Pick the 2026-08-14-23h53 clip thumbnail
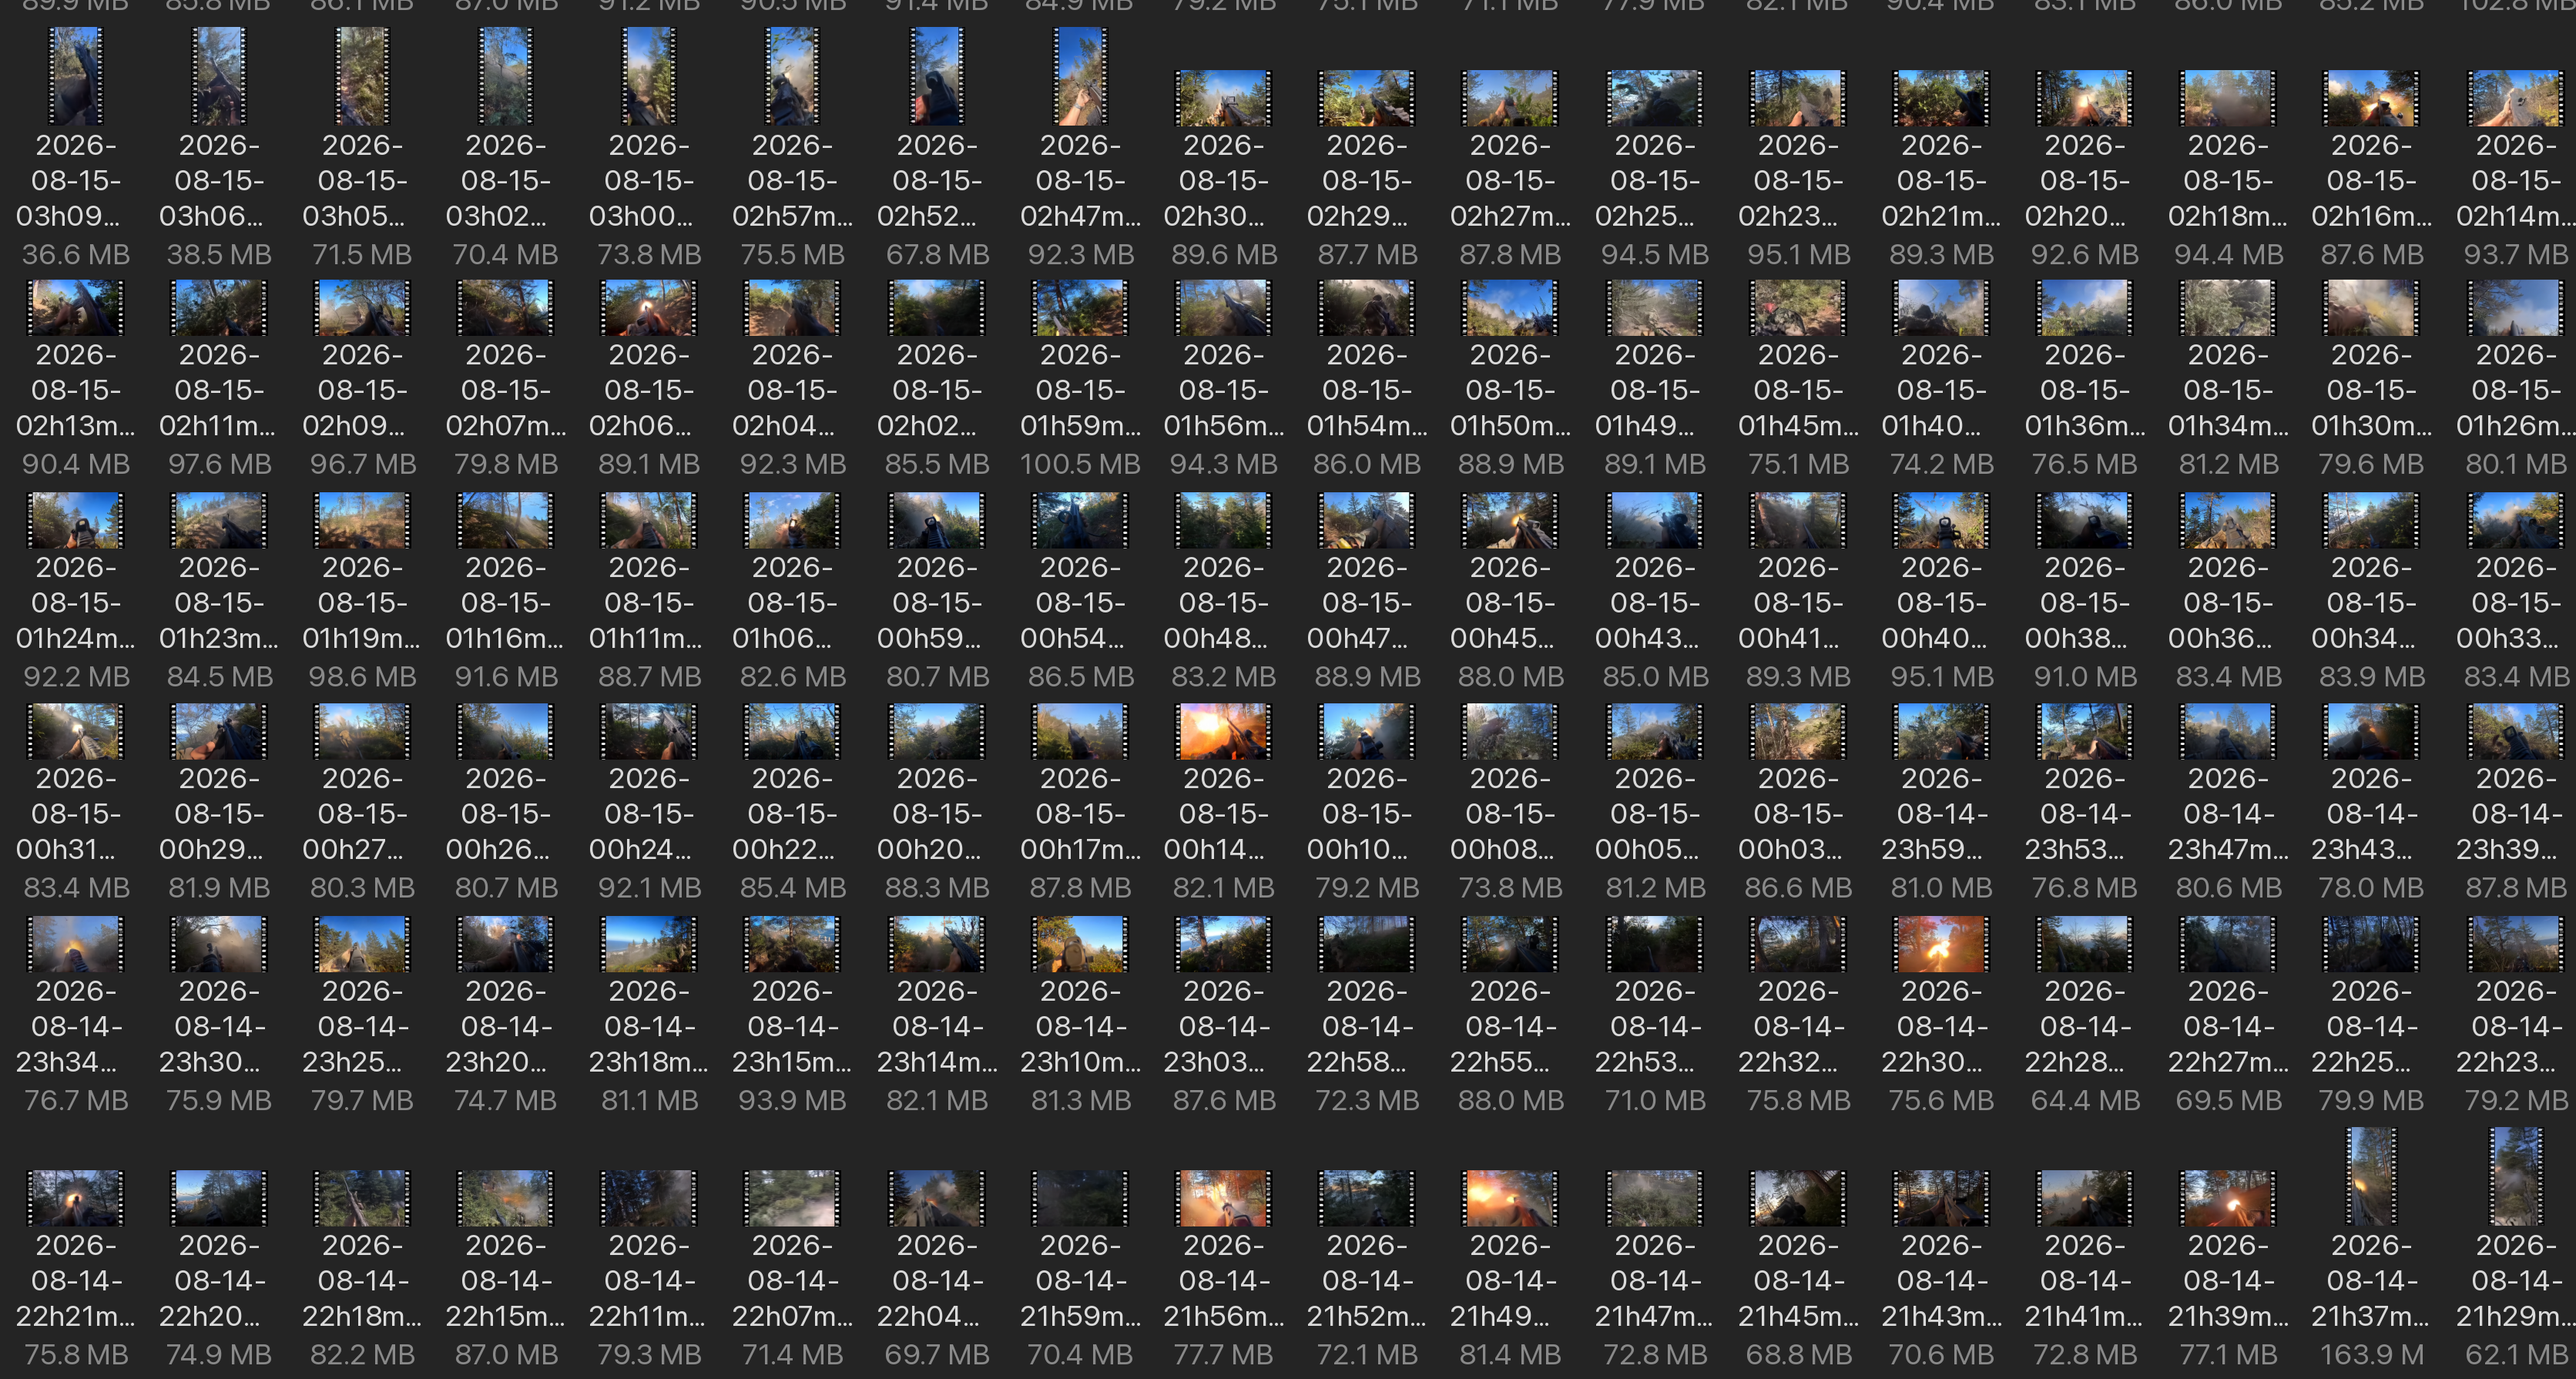The width and height of the screenshot is (2576, 1379). 2085,731
